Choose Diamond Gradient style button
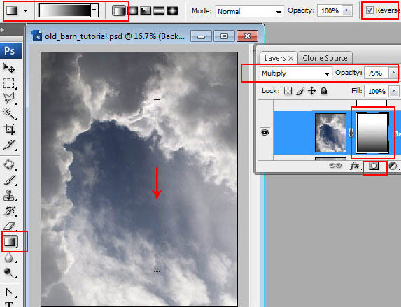 [x=172, y=10]
